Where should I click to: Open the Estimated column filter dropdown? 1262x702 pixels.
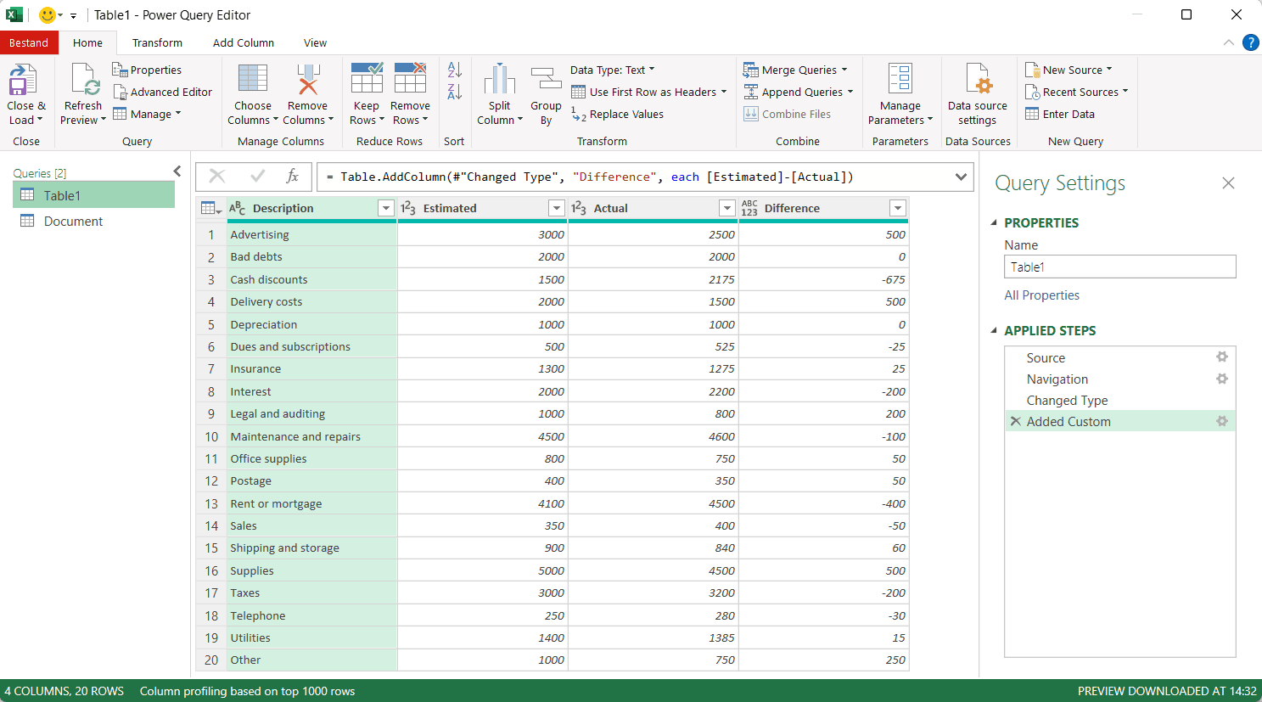click(x=557, y=207)
